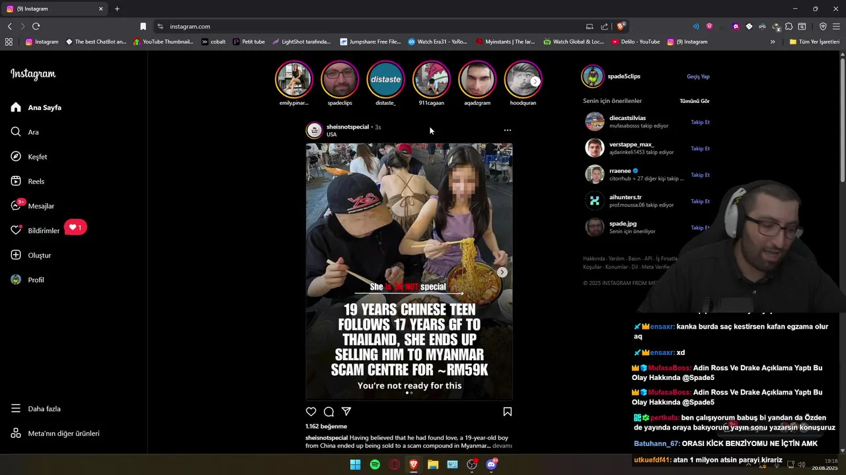The image size is (846, 475).
Task: Follow diecastsilvias with Takip Et
Action: [x=700, y=122]
